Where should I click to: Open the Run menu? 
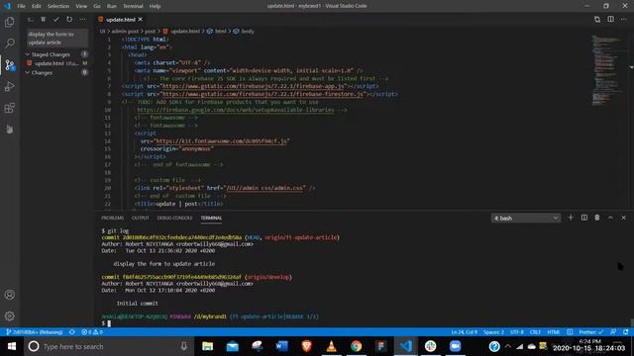[x=112, y=6]
